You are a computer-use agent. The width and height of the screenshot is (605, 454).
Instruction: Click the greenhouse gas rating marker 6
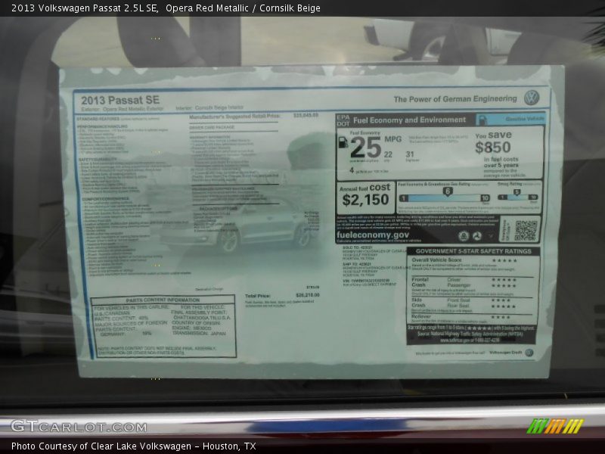click(x=447, y=191)
